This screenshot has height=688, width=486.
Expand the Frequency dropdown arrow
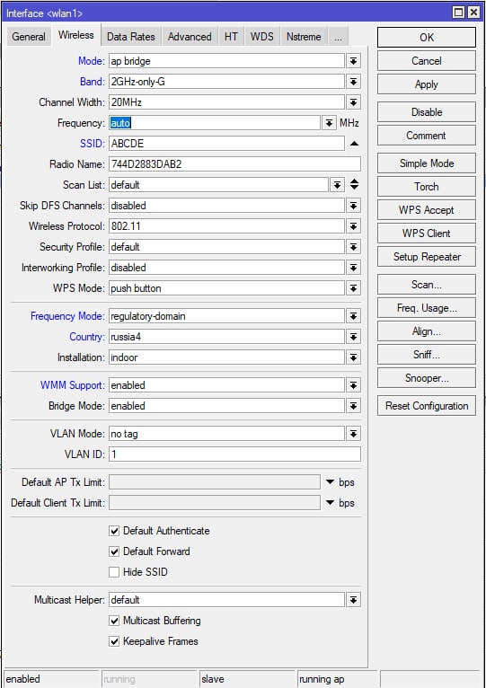pyautogui.click(x=329, y=123)
